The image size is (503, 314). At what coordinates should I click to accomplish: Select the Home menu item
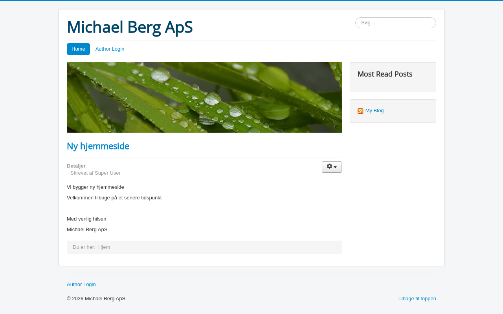78,49
